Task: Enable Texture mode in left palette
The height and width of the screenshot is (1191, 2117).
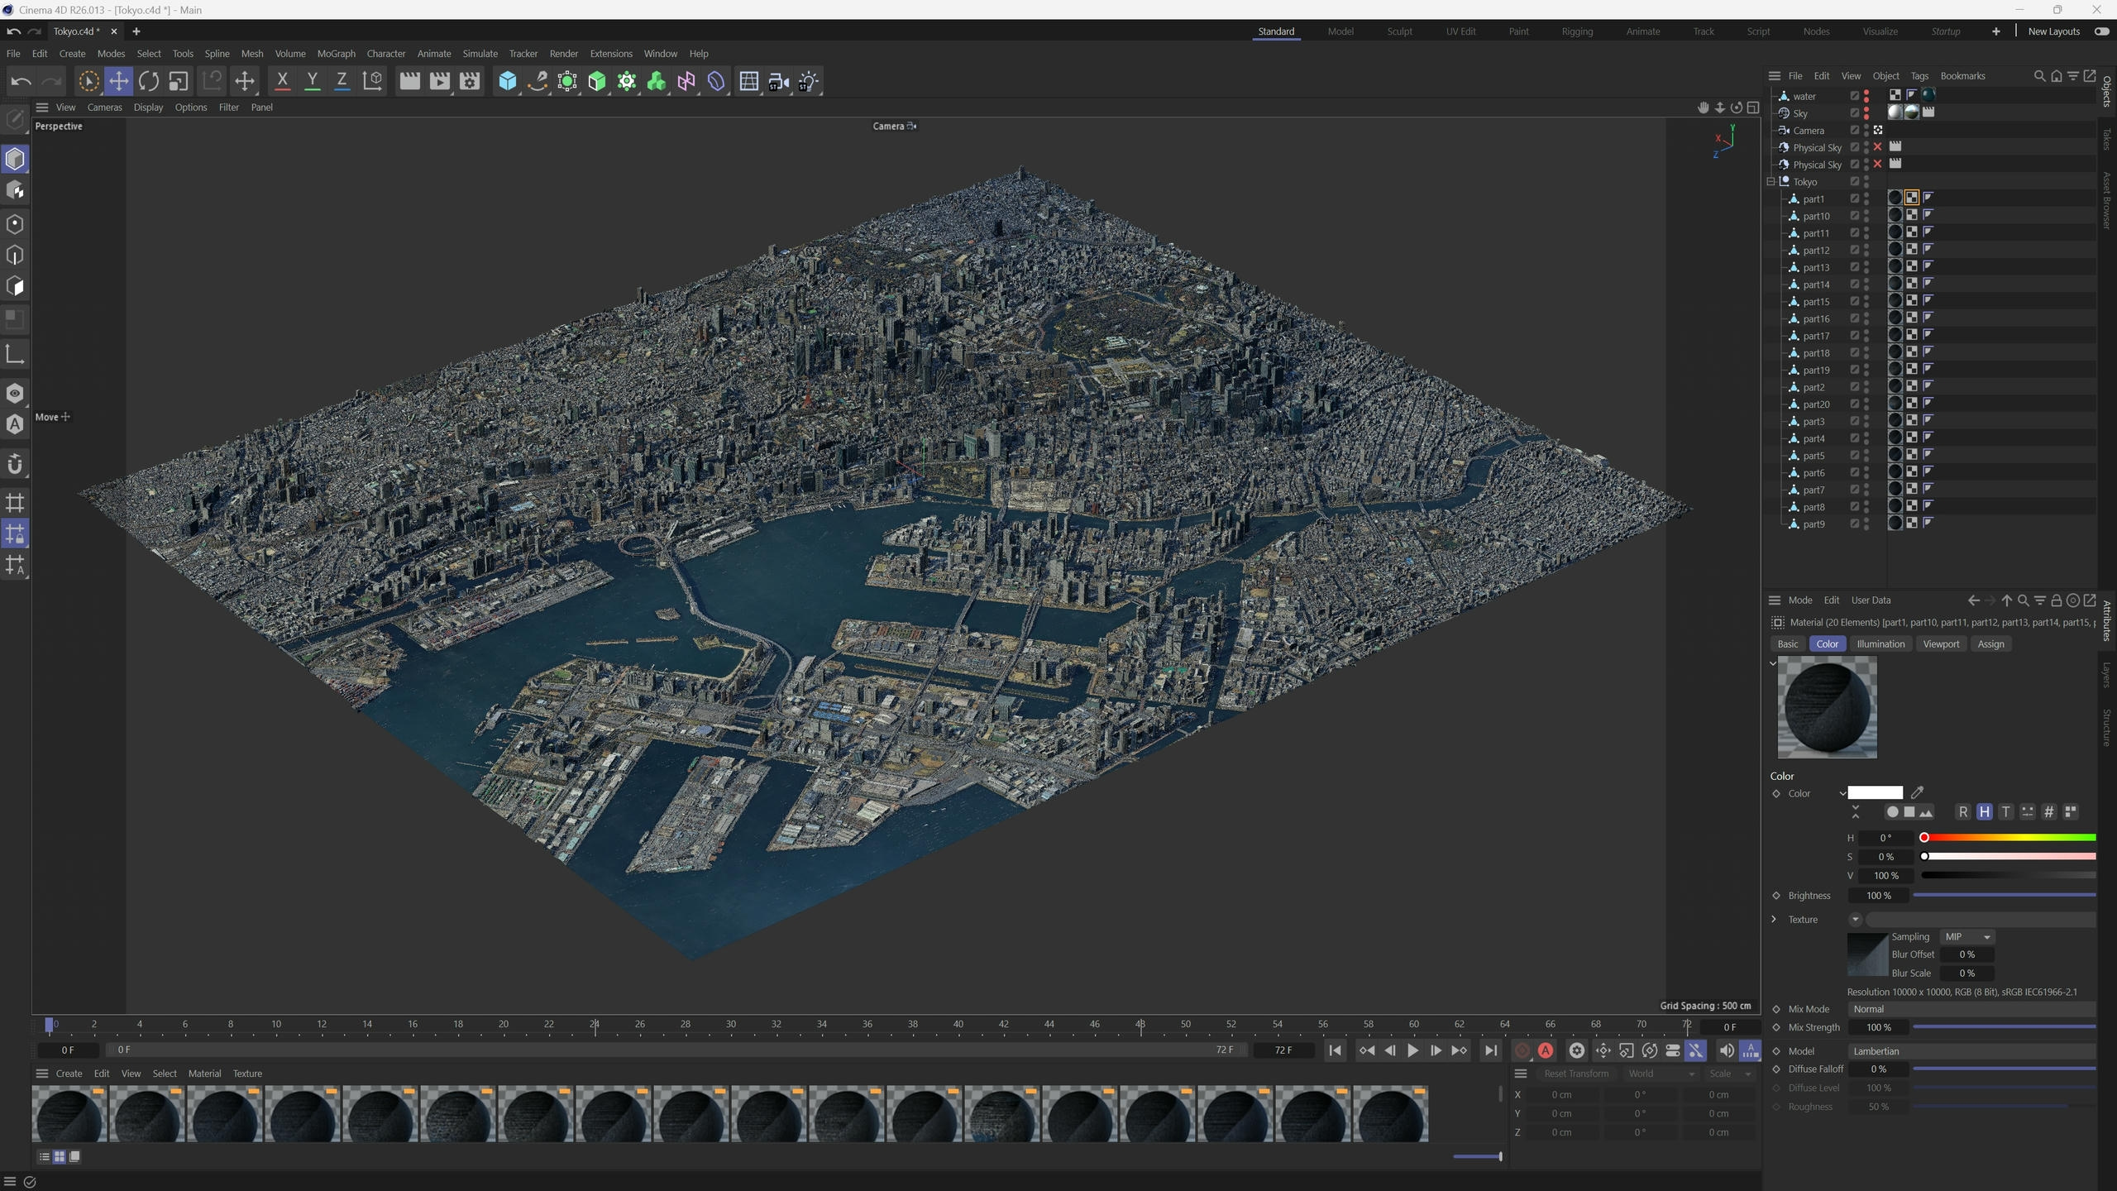Action: click(x=15, y=191)
